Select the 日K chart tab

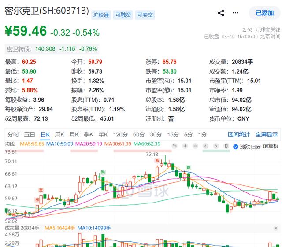coord(45,134)
